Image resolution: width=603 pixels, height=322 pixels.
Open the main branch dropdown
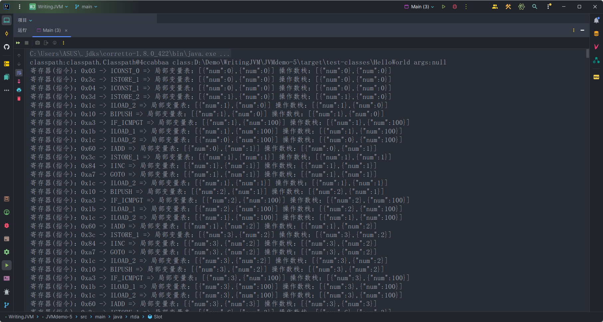(x=86, y=7)
